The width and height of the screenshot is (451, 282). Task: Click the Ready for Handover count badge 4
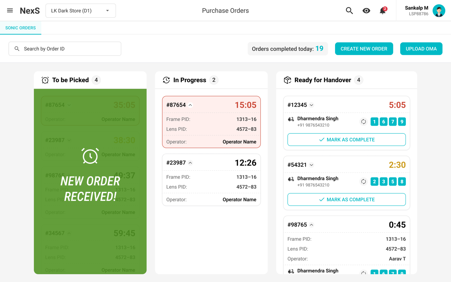click(x=359, y=80)
